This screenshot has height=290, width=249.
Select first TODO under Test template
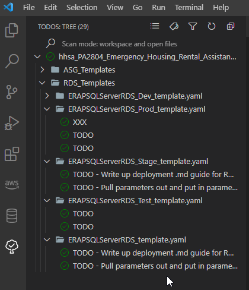[x=83, y=214]
